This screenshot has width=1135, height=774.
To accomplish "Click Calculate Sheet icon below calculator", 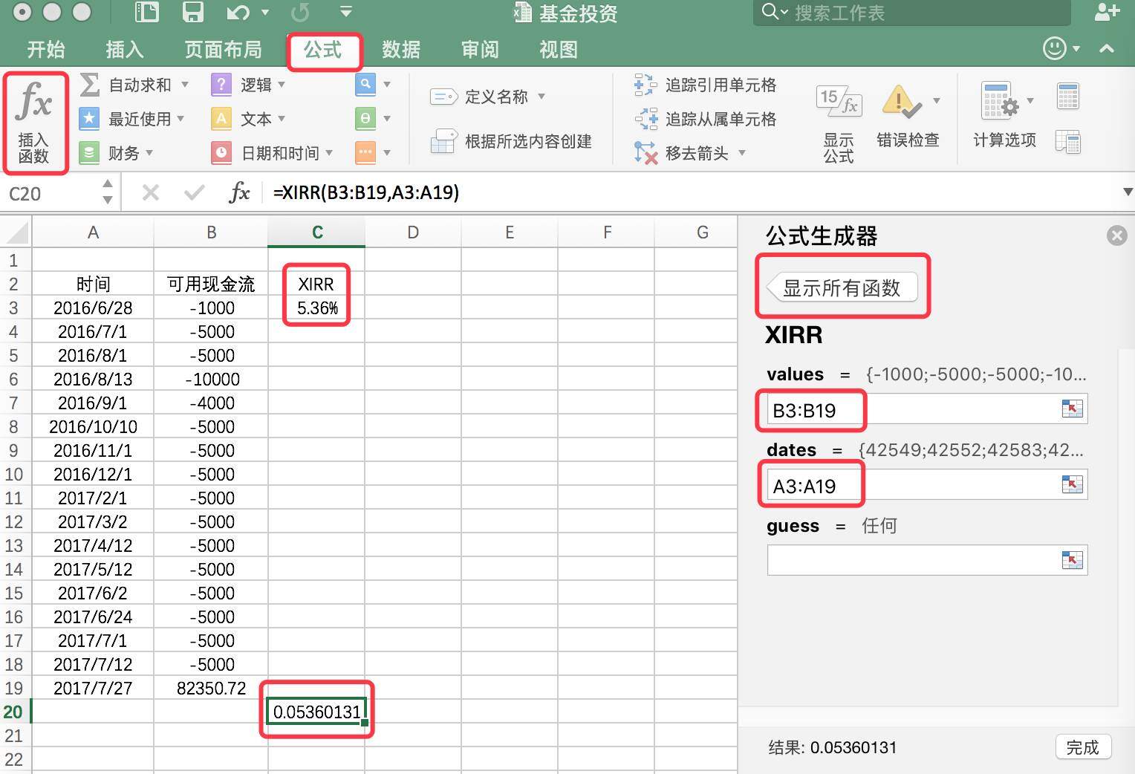I will pos(1068,141).
